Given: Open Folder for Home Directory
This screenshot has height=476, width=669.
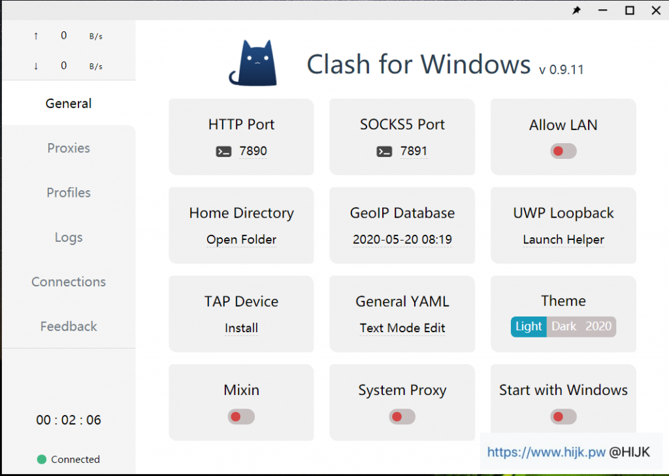Looking at the screenshot, I should [x=241, y=239].
